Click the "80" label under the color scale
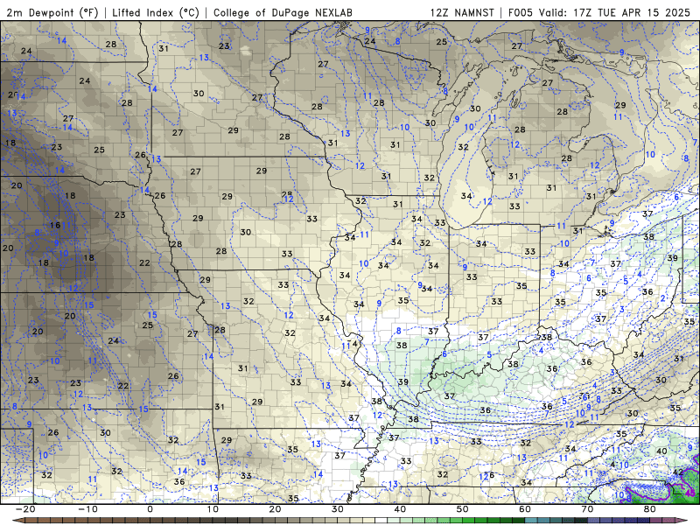Image resolution: width=700 pixels, height=525 pixels. click(x=650, y=509)
